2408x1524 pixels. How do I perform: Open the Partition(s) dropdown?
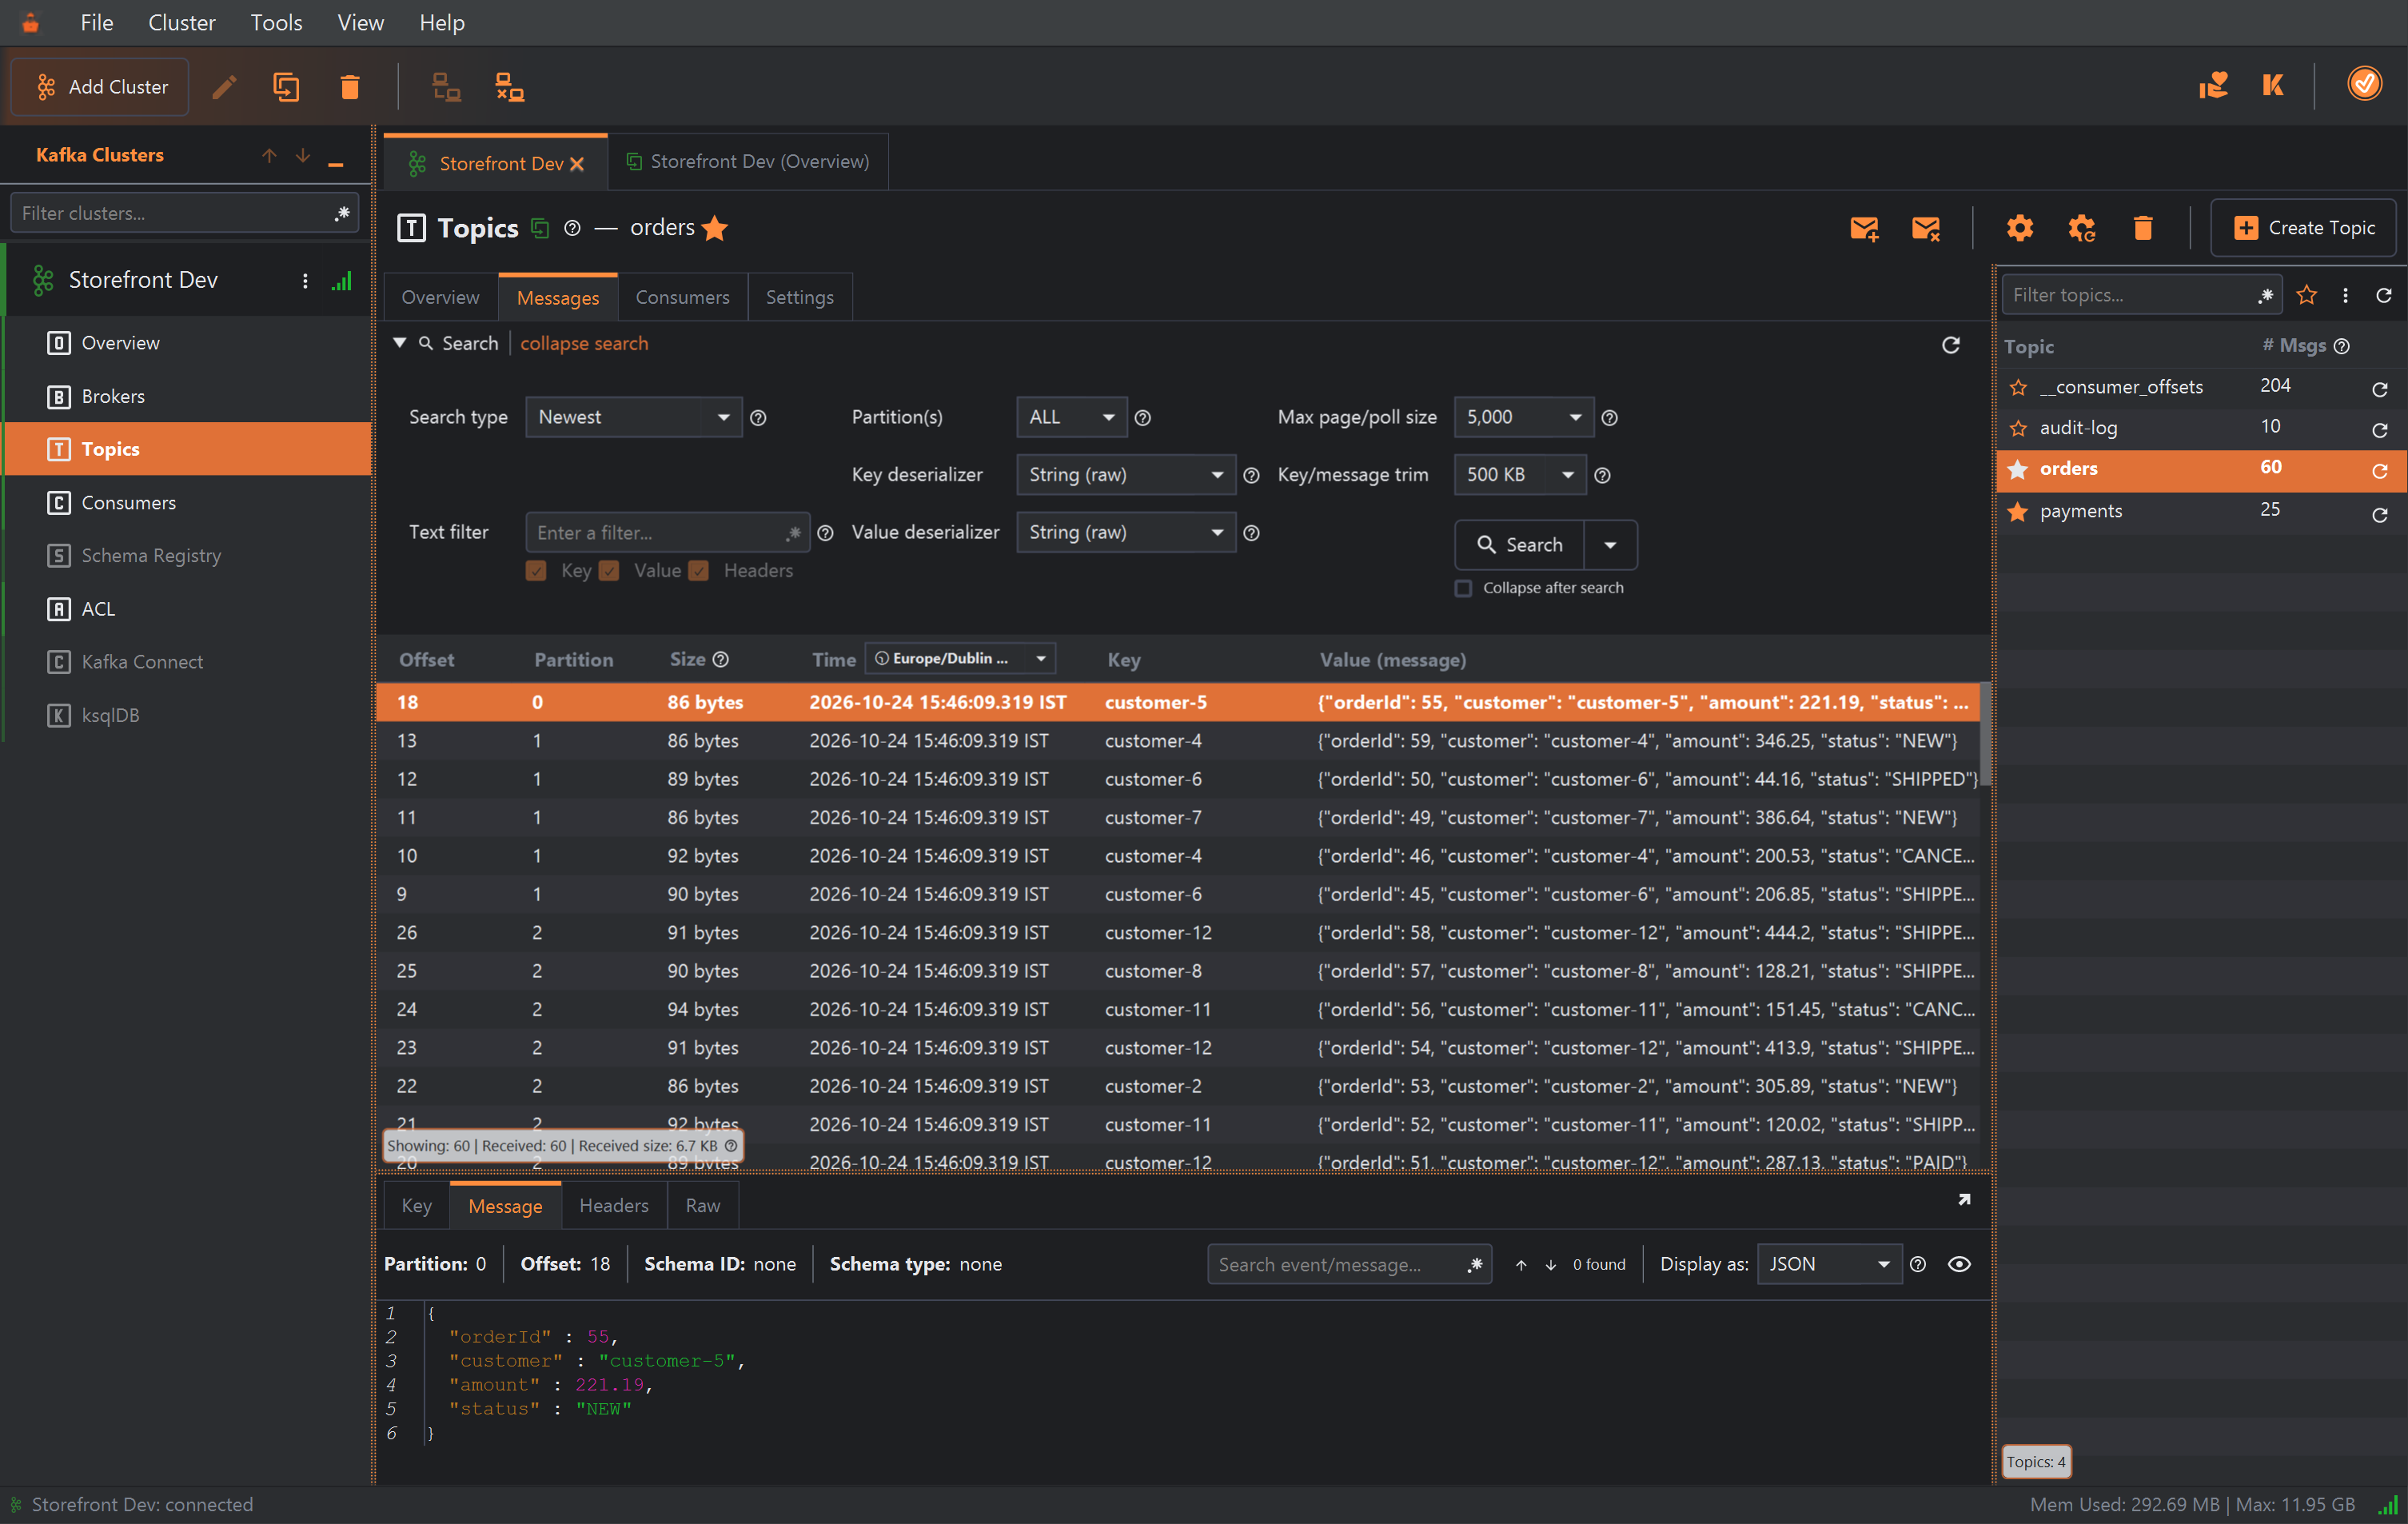1071,417
